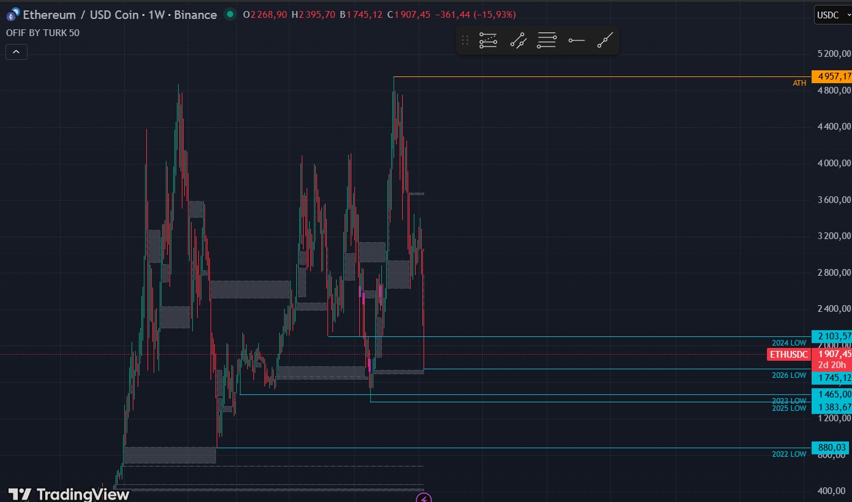
Task: Click the open value 2 268,90
Action: pos(269,15)
